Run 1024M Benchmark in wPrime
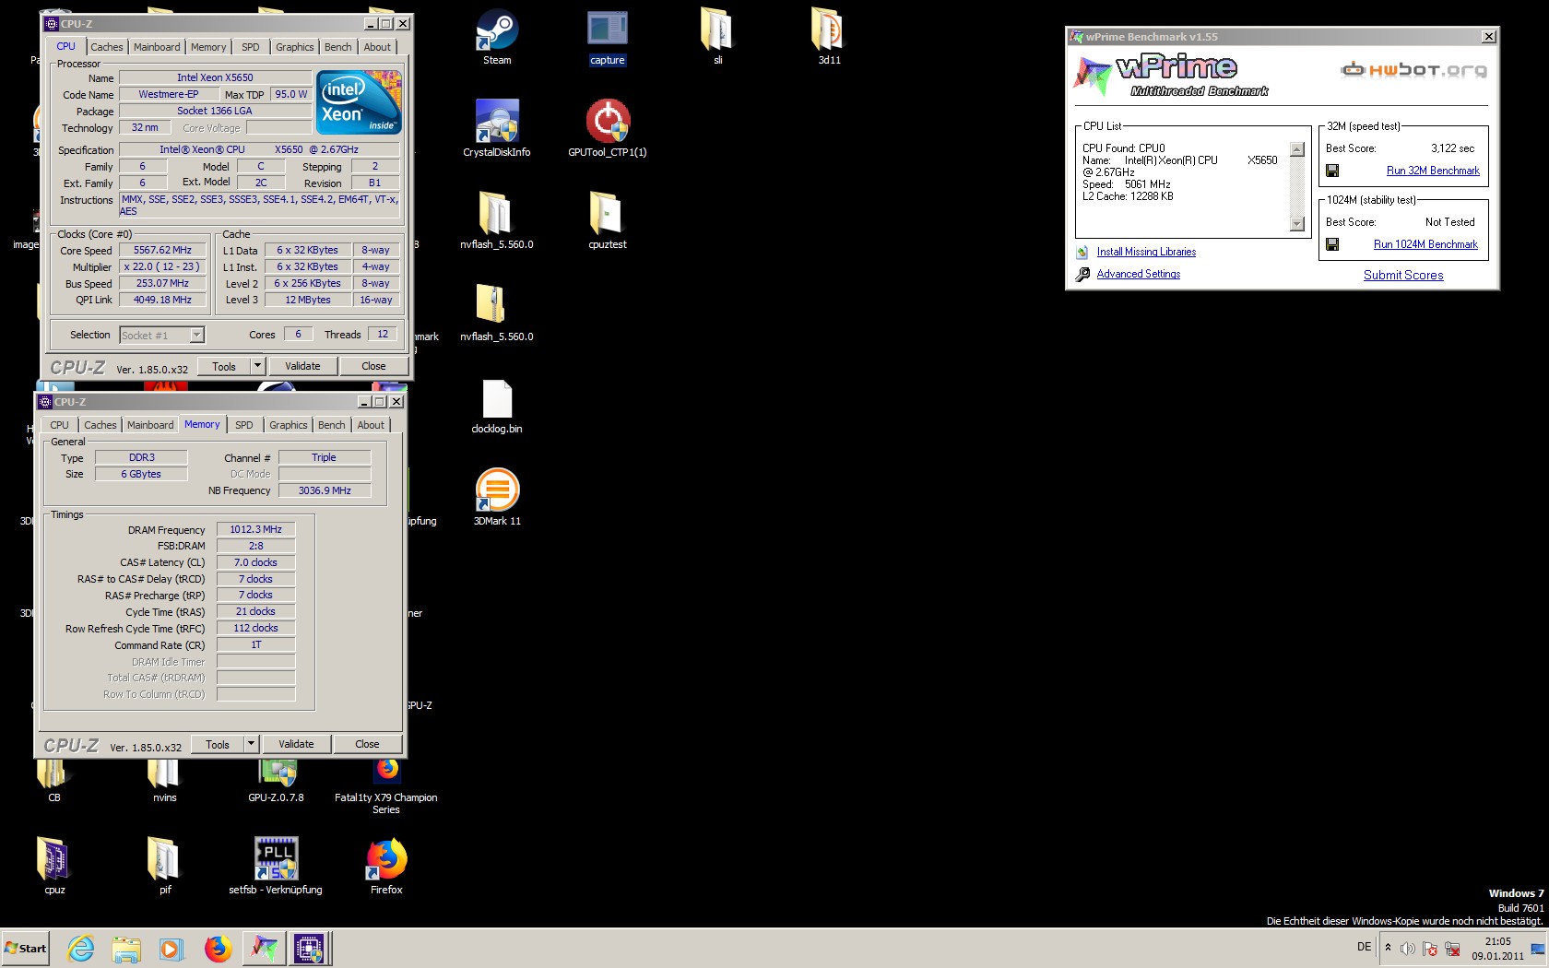The width and height of the screenshot is (1549, 968). tap(1425, 244)
